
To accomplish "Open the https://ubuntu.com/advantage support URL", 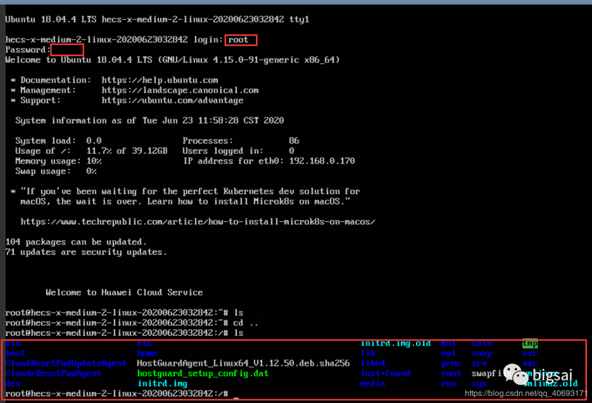I will click(173, 101).
